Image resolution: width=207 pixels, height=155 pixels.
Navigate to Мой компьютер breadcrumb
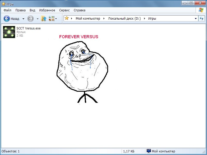(x=88, y=19)
